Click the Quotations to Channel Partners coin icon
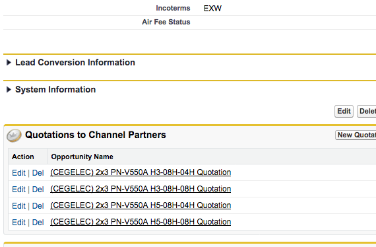The height and width of the screenshot is (247, 376). (14, 135)
